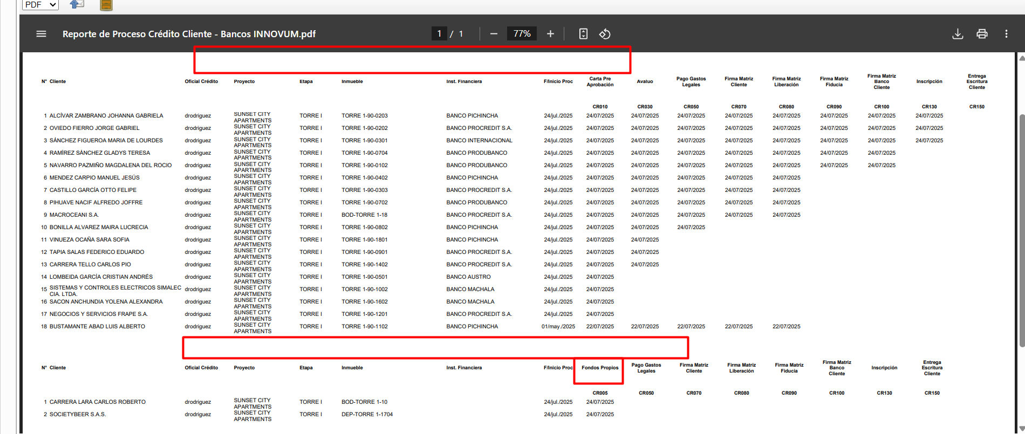Image resolution: width=1025 pixels, height=434 pixels.
Task: Download the PDF report
Action: [x=958, y=34]
